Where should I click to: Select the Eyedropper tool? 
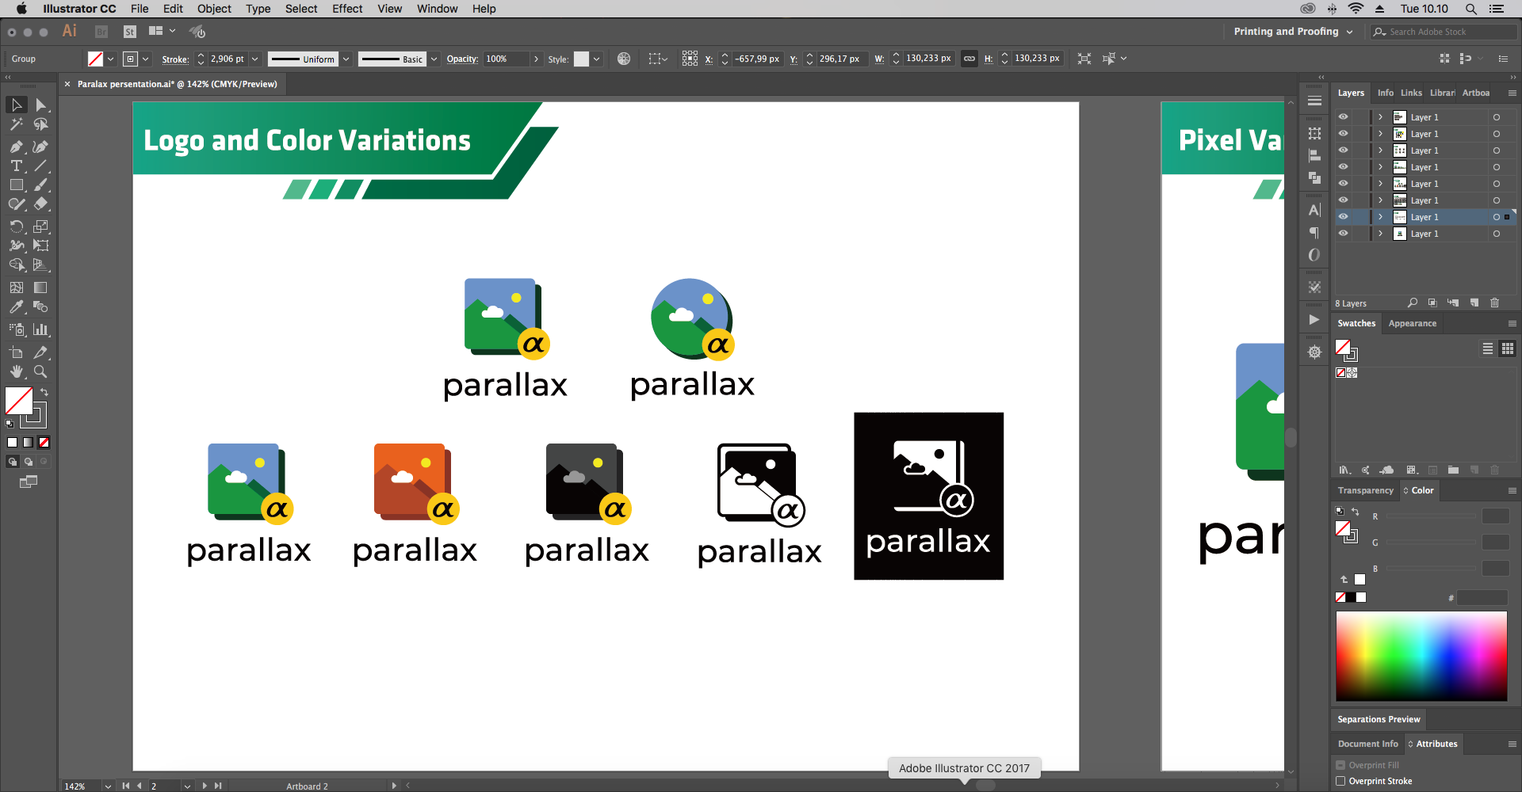(16, 307)
